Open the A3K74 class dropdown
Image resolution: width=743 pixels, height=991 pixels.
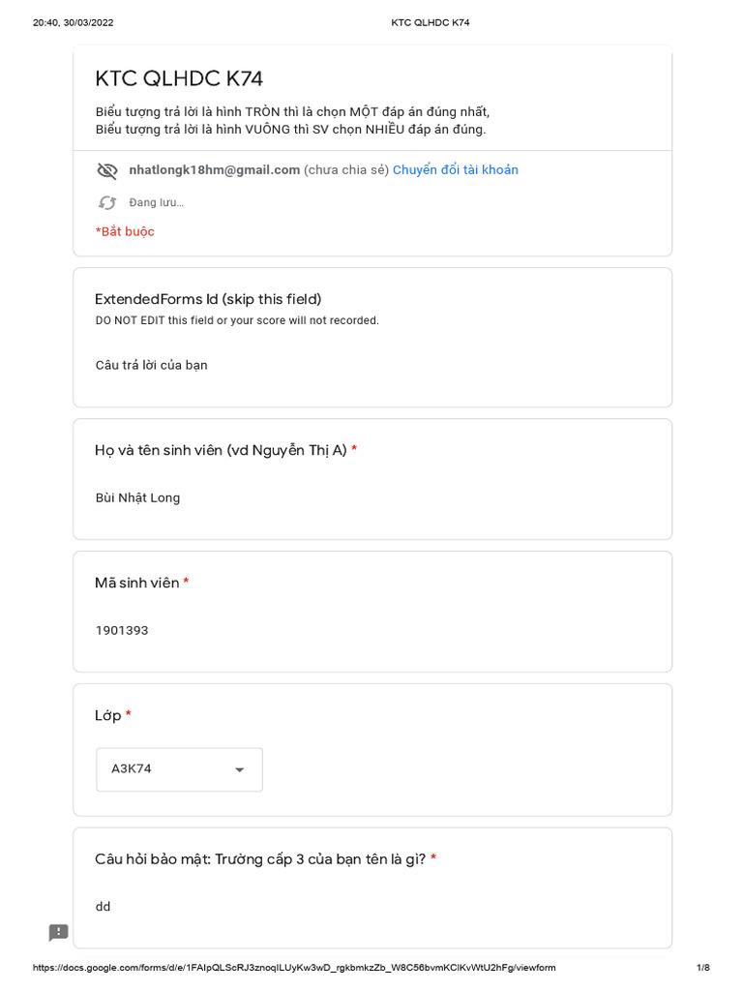(179, 769)
